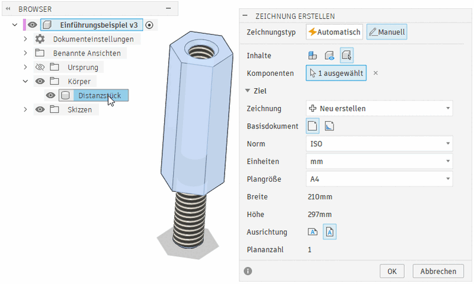Image resolution: width=474 pixels, height=284 pixels.
Task: Click the threaded bolt section of the model
Action: click(x=190, y=220)
